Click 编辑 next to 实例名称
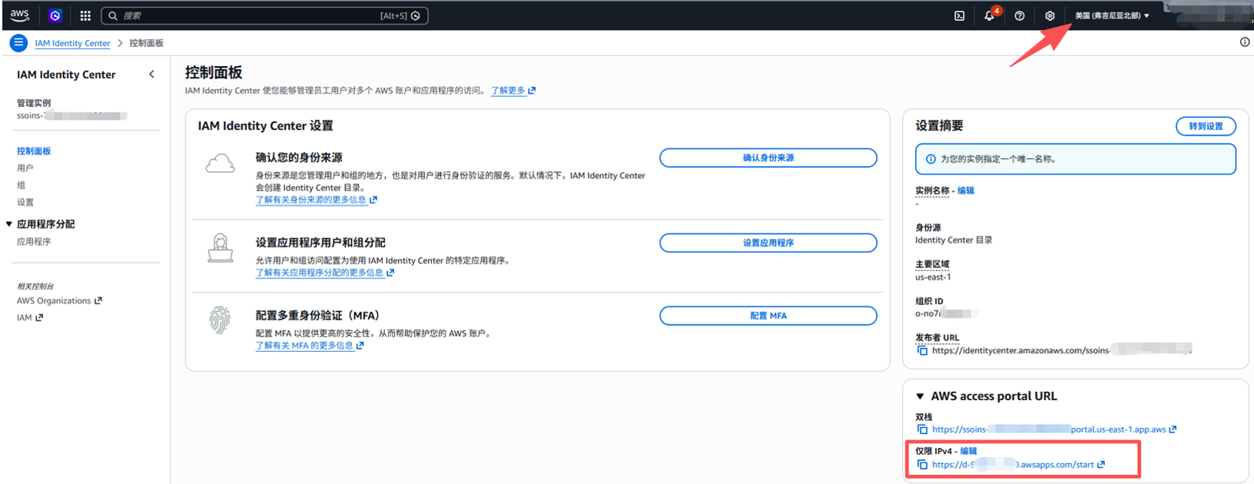The height and width of the screenshot is (484, 1254). tap(966, 191)
